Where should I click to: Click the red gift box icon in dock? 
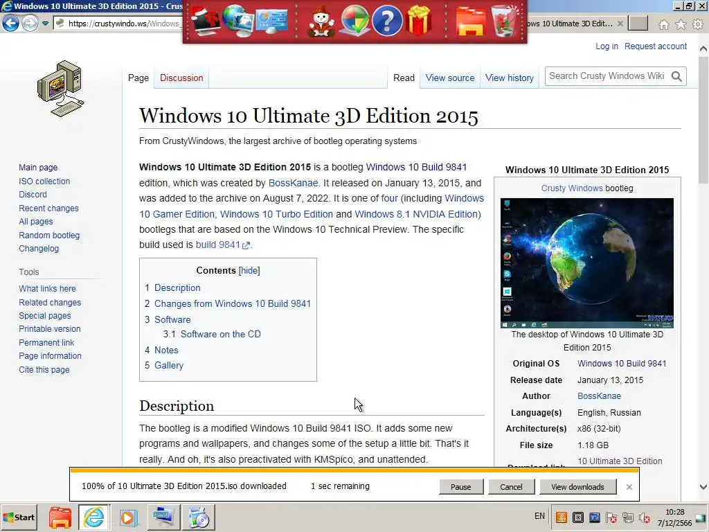(x=419, y=20)
